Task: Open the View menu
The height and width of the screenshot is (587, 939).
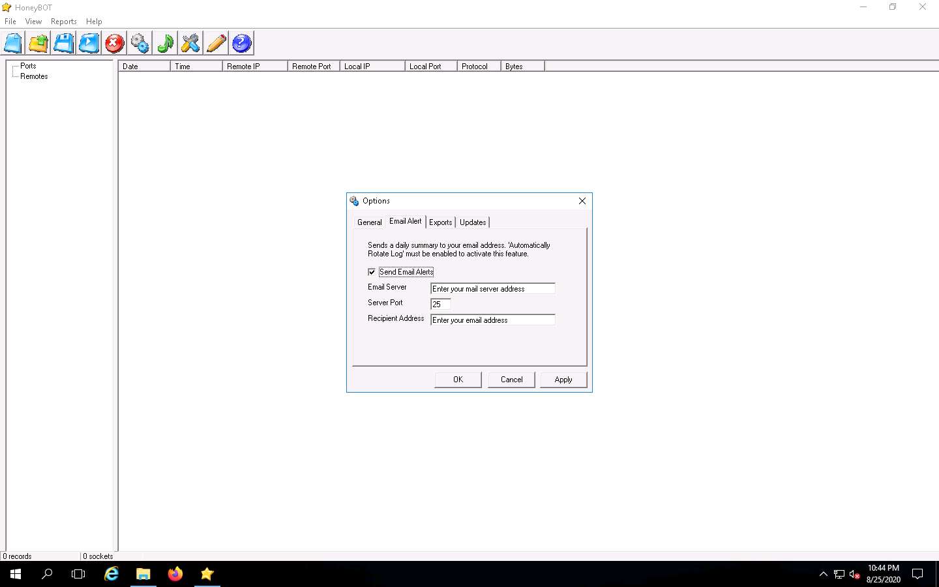Action: tap(33, 22)
